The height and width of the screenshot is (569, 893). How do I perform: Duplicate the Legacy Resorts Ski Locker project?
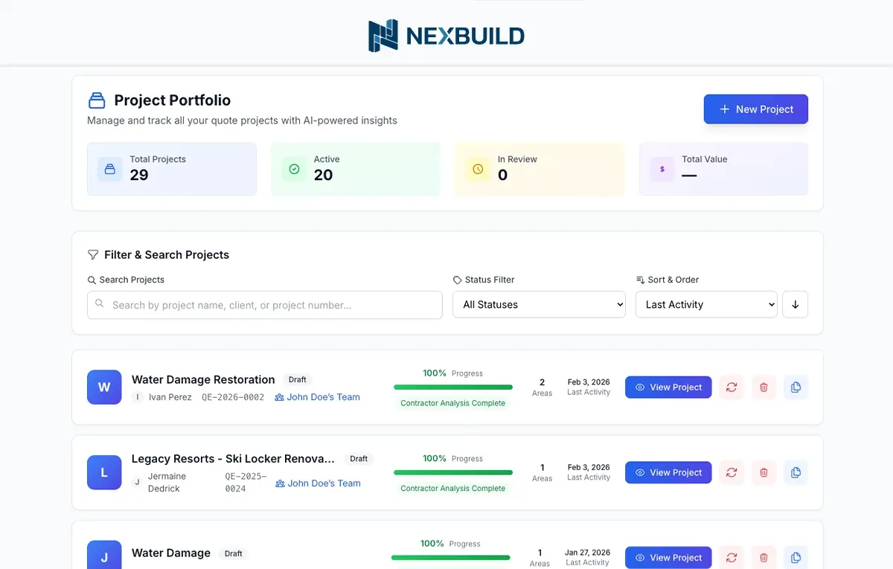coord(796,473)
